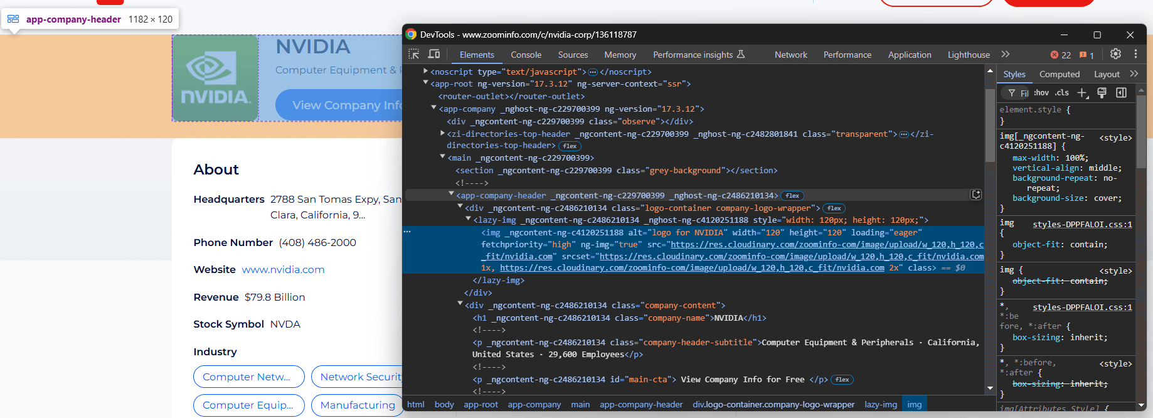
Task: Click the Computer Equip... industry tag
Action: [248, 405]
